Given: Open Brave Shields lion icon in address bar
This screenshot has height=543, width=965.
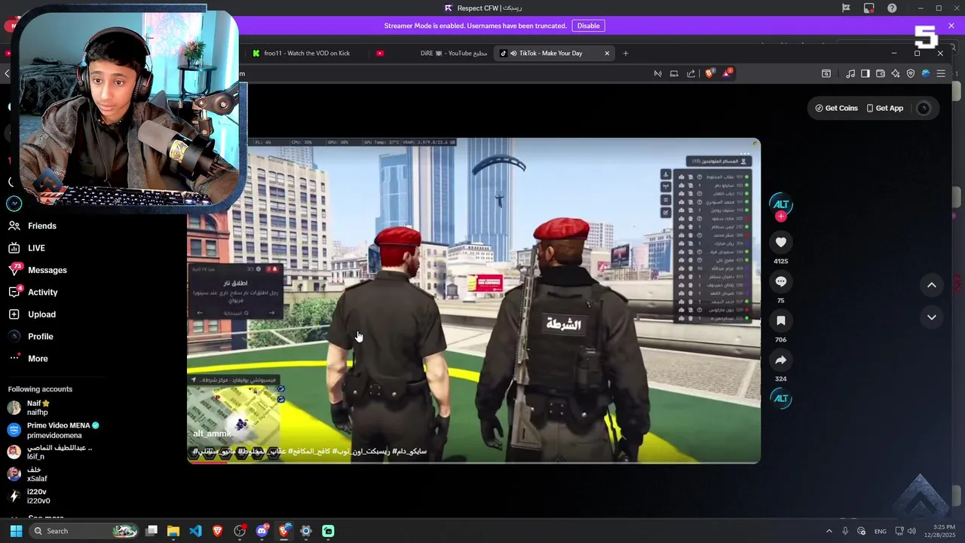Looking at the screenshot, I should tap(709, 73).
